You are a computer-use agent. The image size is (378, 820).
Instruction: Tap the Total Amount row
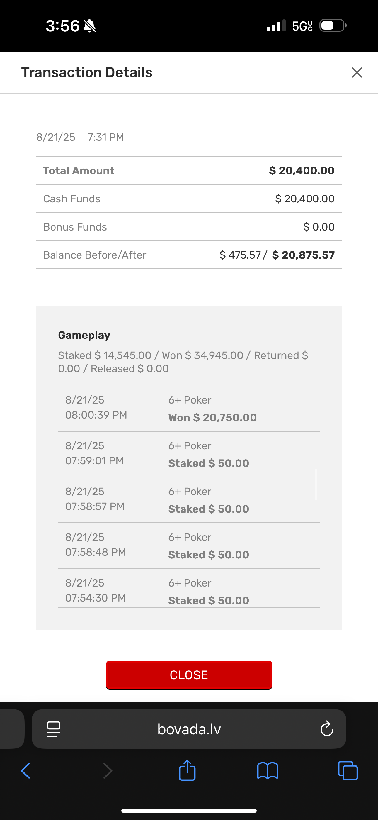(x=189, y=171)
